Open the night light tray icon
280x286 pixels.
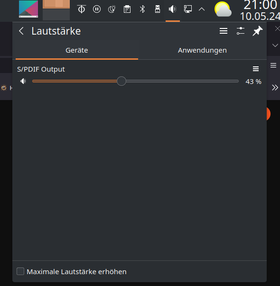[112, 9]
